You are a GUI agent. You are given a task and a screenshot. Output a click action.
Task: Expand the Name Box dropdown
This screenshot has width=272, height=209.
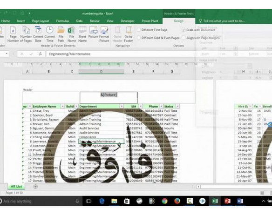7,54
